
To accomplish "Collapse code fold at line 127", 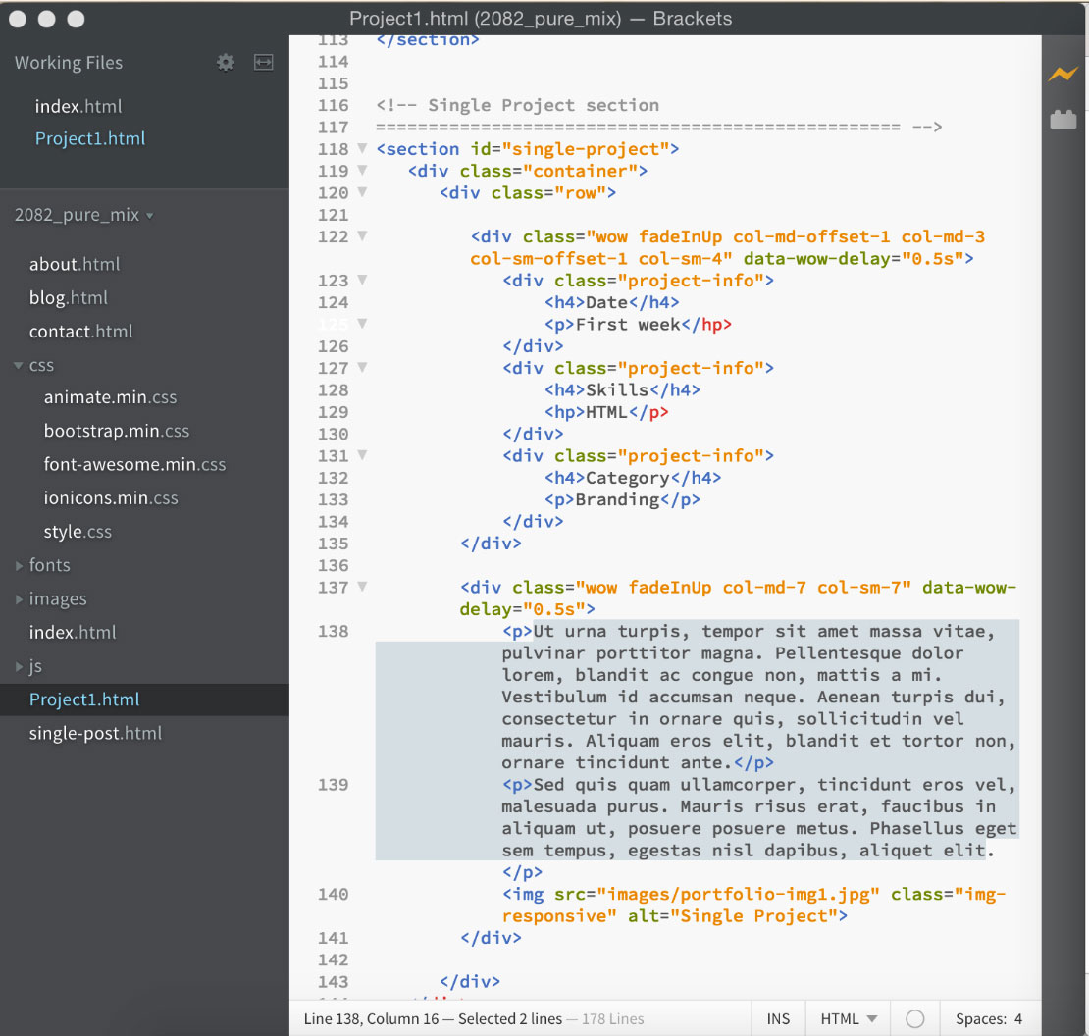I will pyautogui.click(x=362, y=367).
